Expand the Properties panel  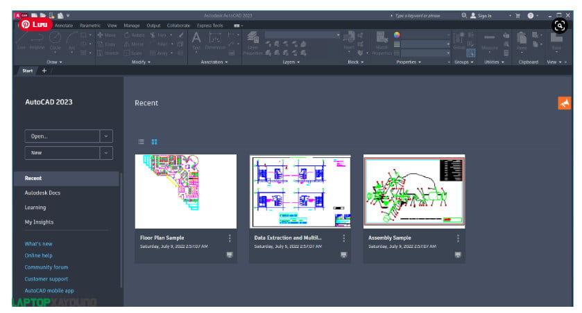point(409,62)
